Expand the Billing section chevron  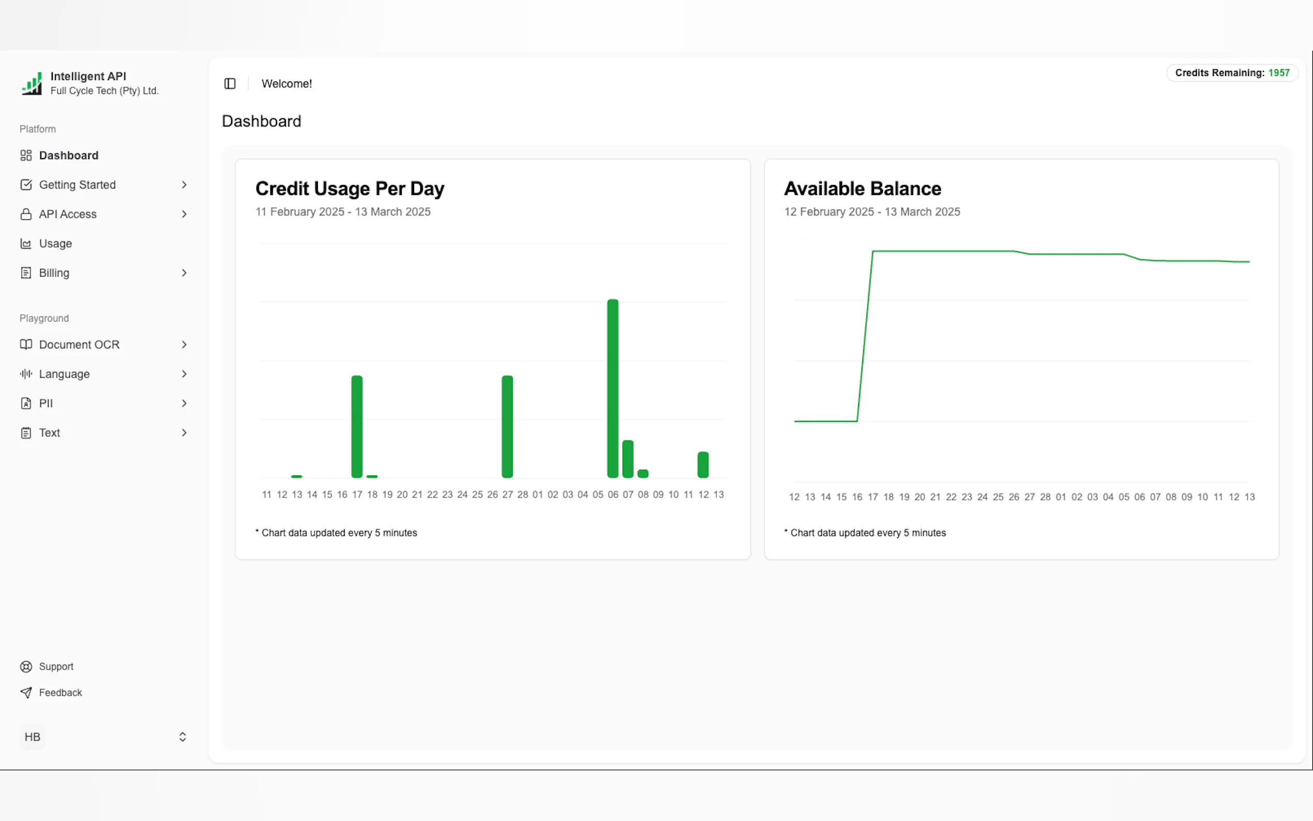[x=184, y=272]
